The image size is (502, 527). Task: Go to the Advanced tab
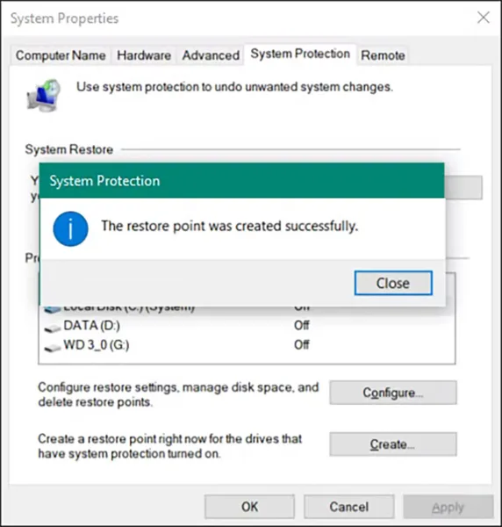pyautogui.click(x=211, y=55)
